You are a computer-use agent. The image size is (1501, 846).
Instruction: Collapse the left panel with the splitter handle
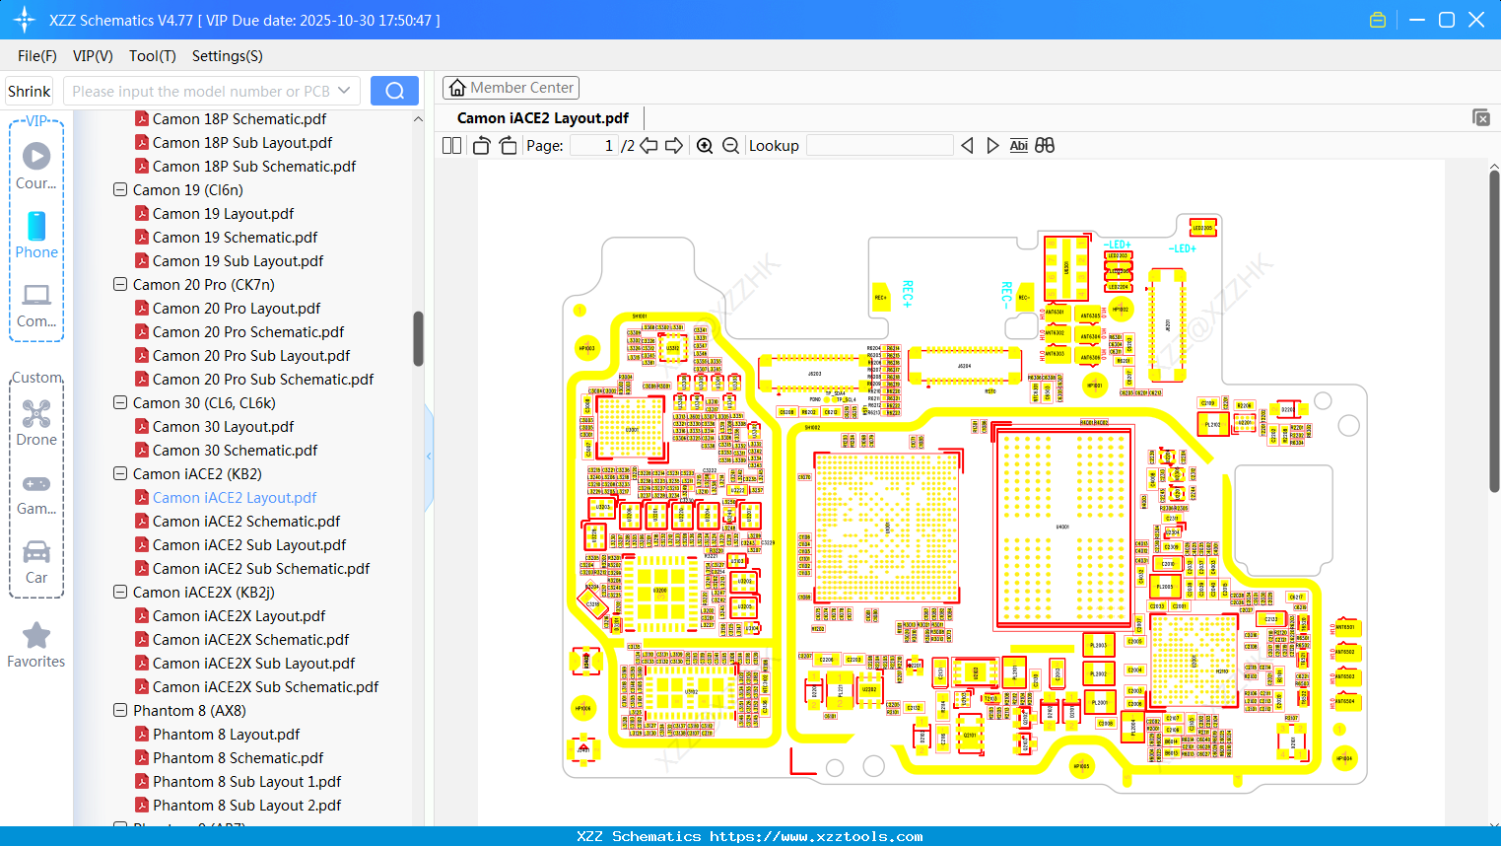tap(429, 456)
